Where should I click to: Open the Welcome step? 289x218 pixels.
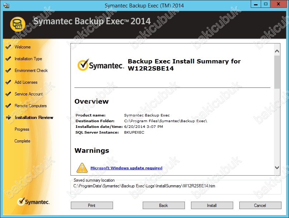click(x=23, y=47)
